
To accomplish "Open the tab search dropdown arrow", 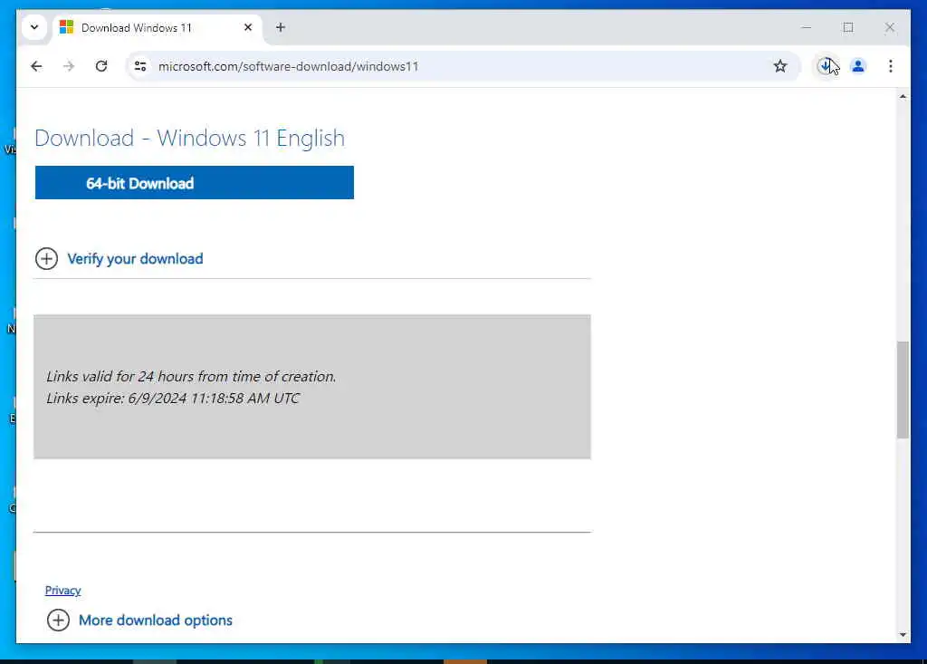I will 34,27.
